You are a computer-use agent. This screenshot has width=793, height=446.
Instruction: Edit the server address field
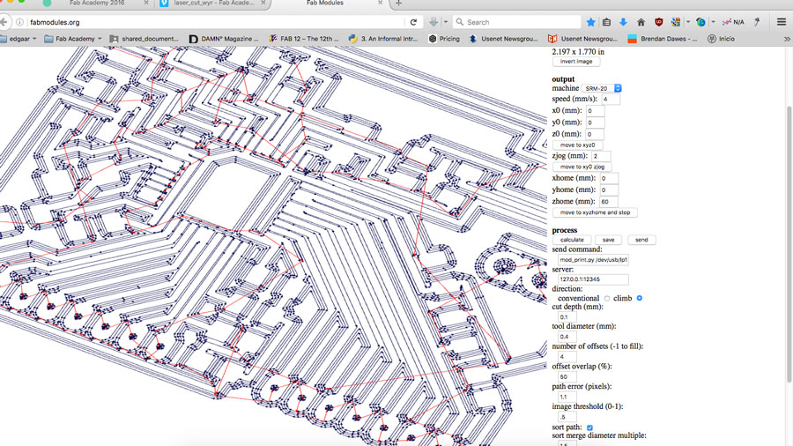(x=593, y=279)
